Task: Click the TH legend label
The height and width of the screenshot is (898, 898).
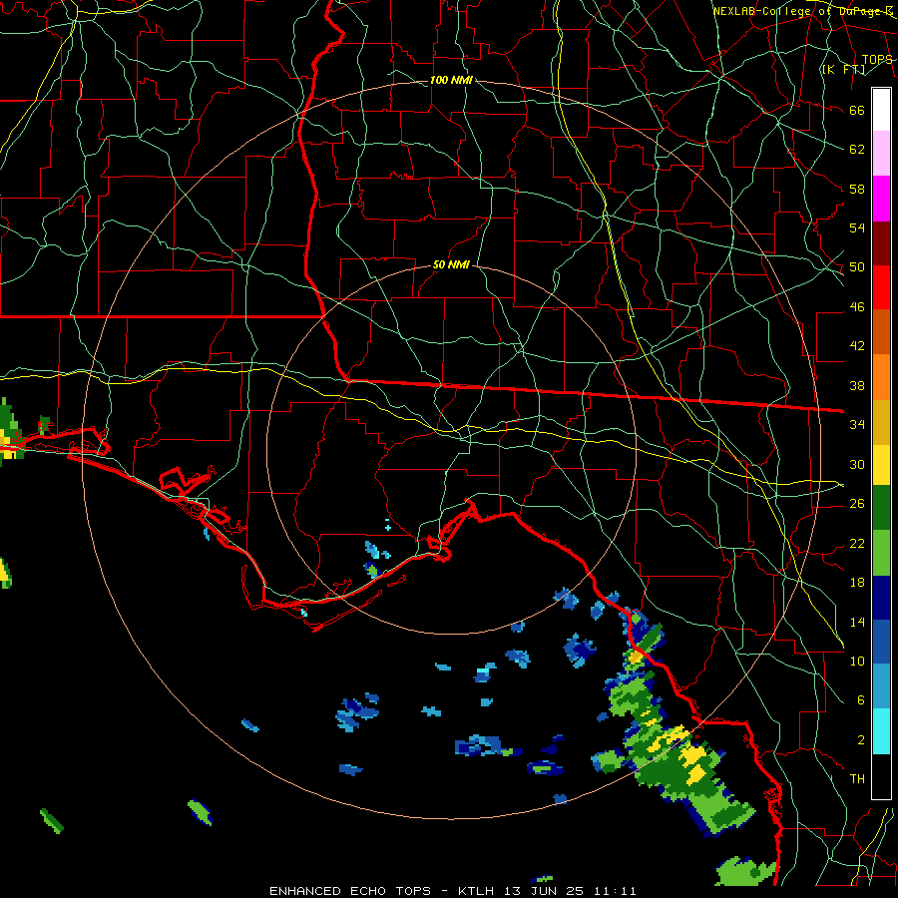Action: point(857,778)
